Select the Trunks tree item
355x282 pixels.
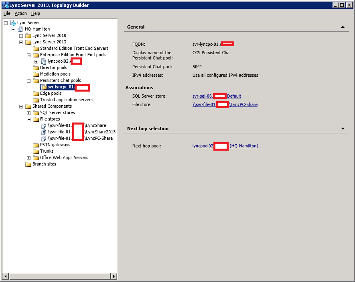(47, 151)
